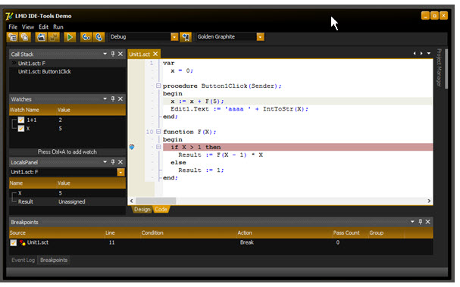Open the Golden Graphite theme dropdown
The image size is (460, 287).
point(260,37)
